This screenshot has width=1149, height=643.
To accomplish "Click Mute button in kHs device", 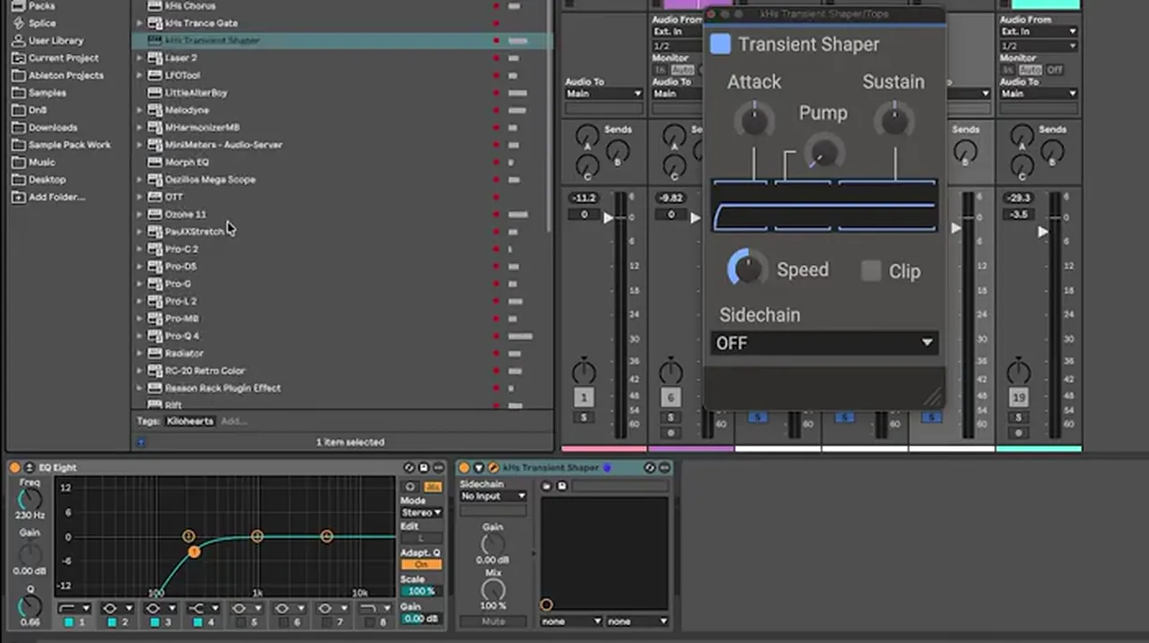I will tap(493, 621).
